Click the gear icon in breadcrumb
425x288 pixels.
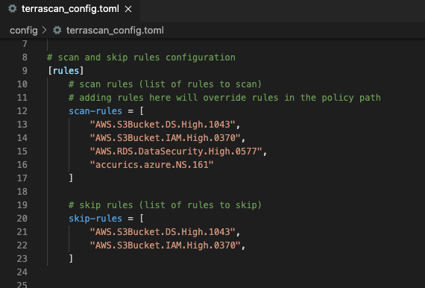pyautogui.click(x=57, y=30)
